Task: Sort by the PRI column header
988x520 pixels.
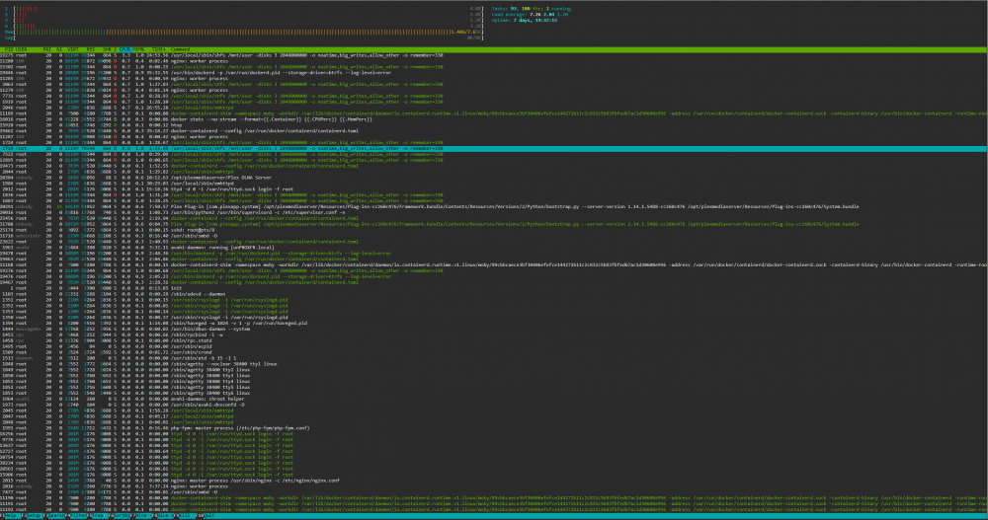Action: point(47,49)
